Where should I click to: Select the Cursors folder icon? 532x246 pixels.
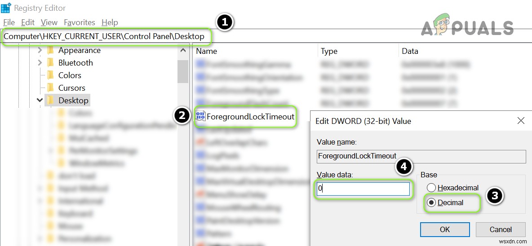(51, 88)
